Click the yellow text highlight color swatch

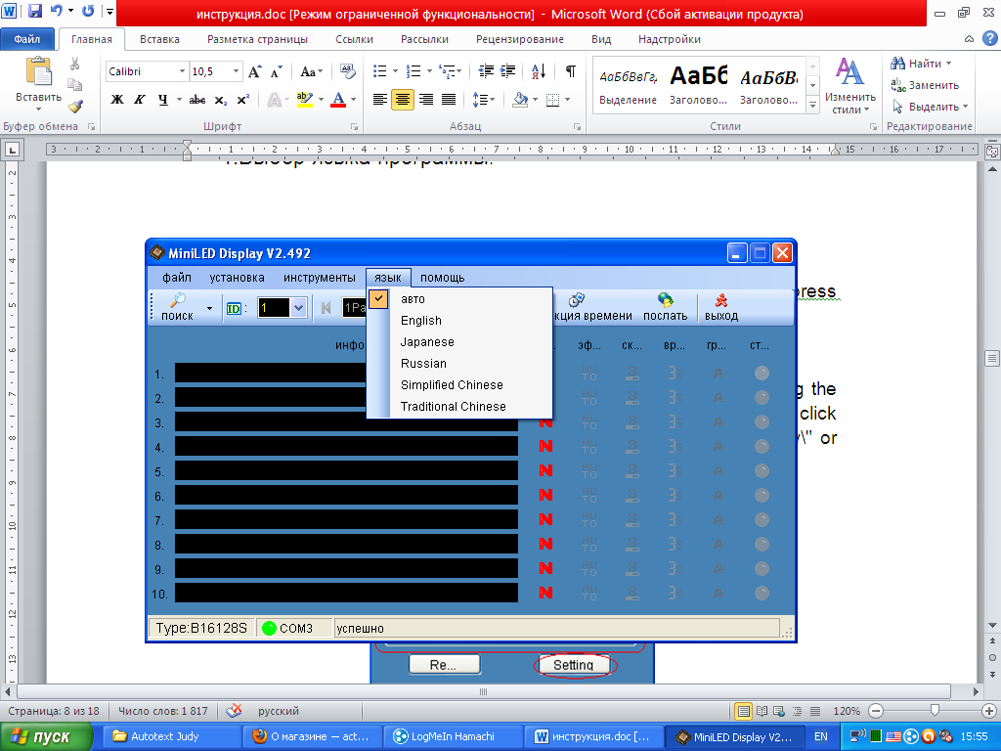(305, 99)
